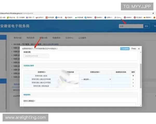Screen dimensions: 156x124
Task: Switch to 互动中心 tab
Action: [69, 38]
